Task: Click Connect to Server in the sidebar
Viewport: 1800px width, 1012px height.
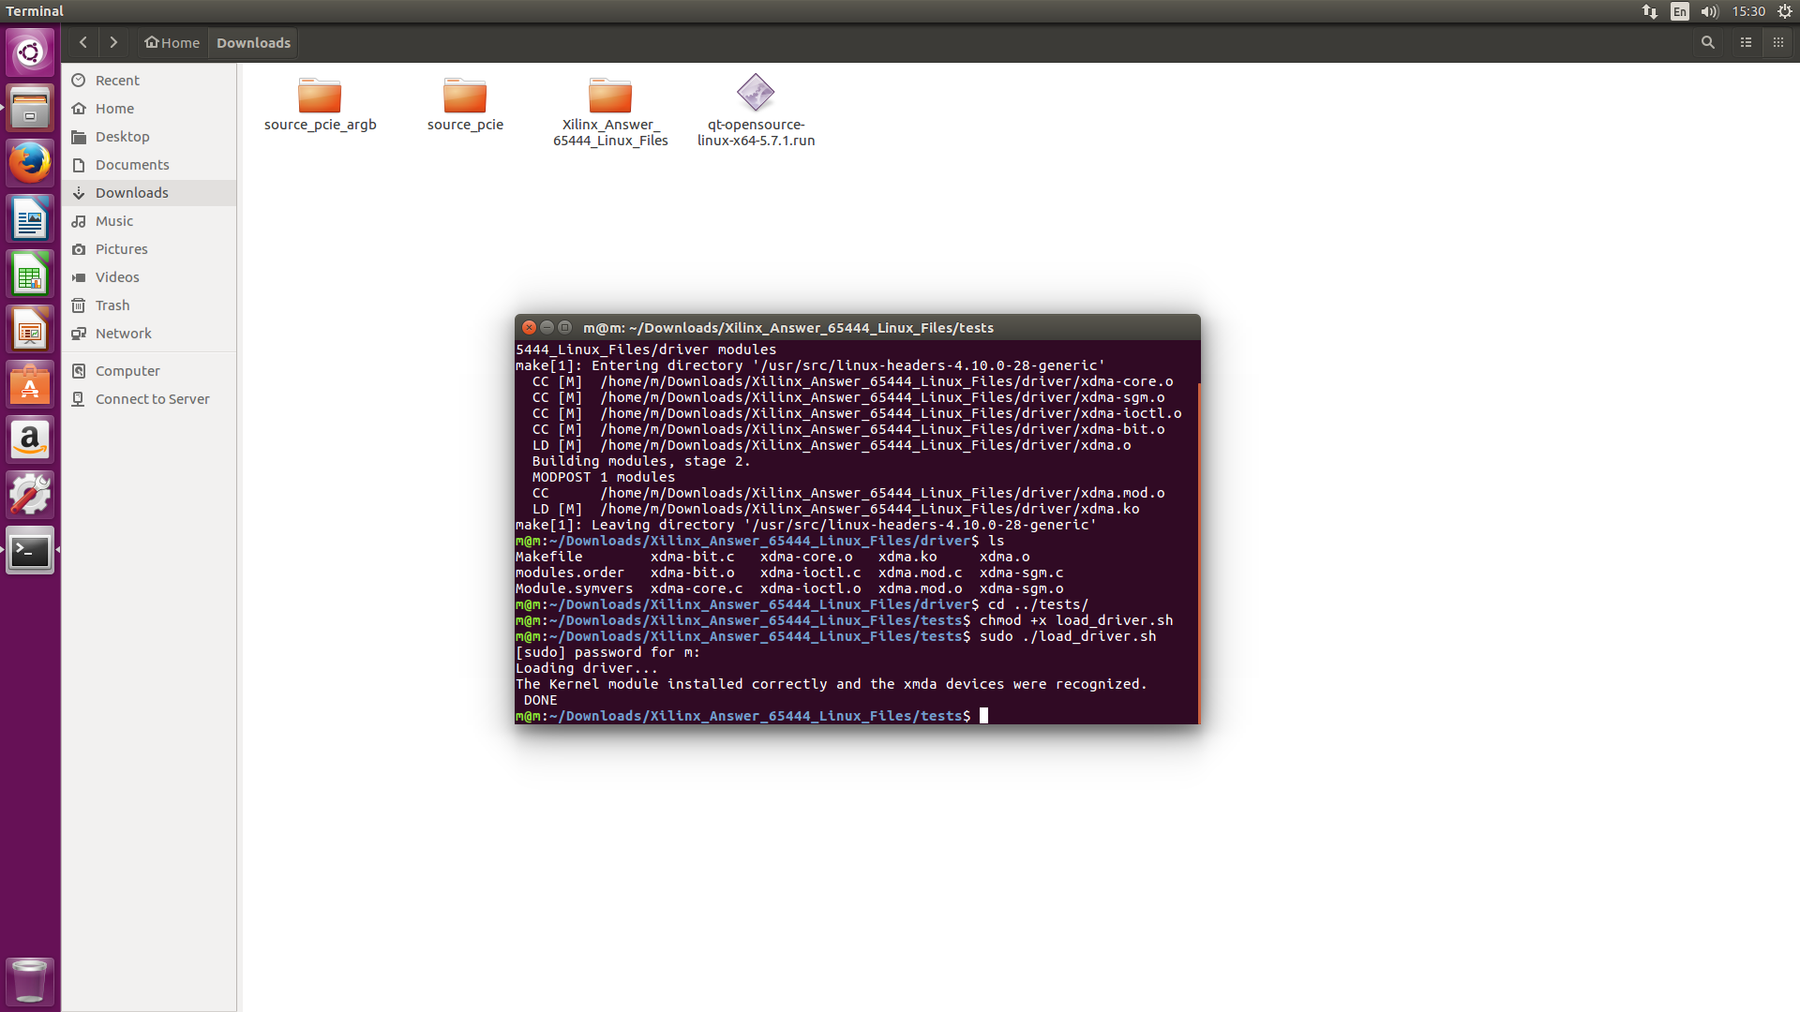Action: pos(149,399)
